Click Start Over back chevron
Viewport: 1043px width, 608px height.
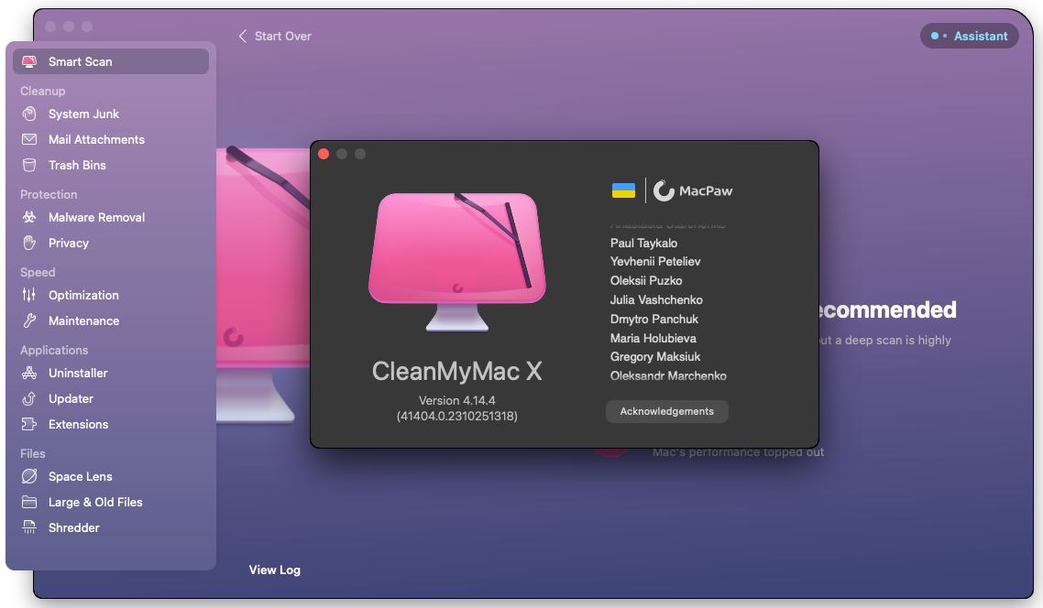click(x=243, y=37)
